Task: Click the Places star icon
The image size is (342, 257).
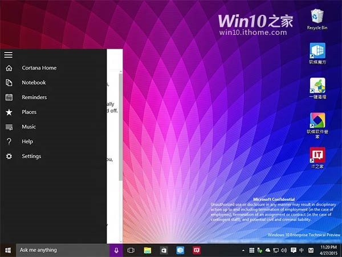Action: click(x=9, y=112)
